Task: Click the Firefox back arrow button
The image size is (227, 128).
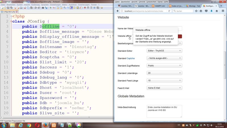Action: pos(117,11)
